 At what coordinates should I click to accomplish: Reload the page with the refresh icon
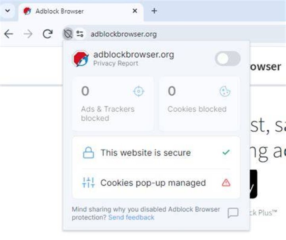(48, 34)
